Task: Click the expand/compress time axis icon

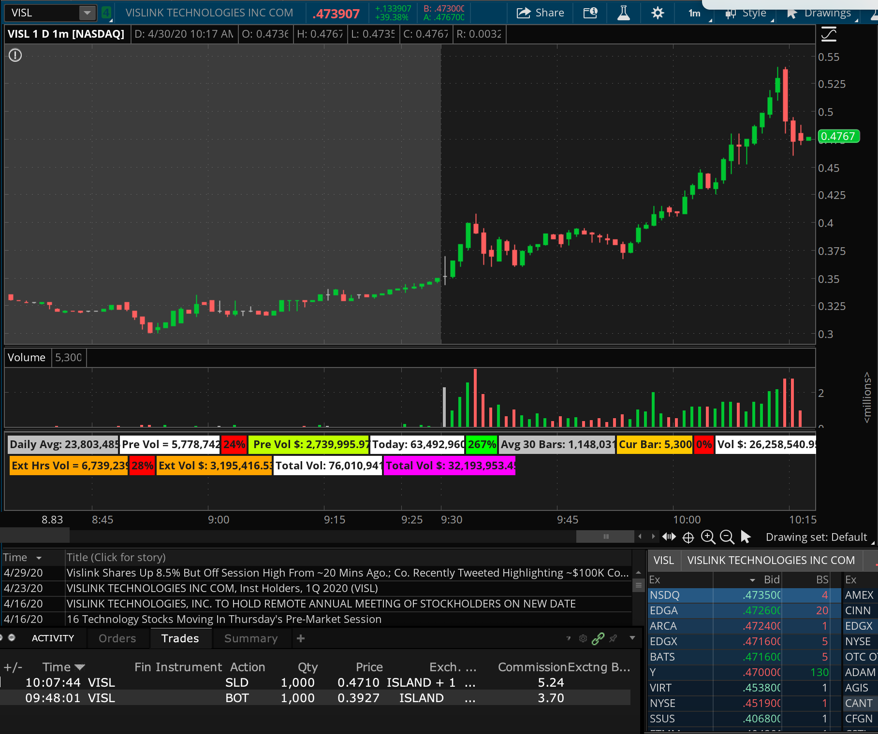Action: (x=669, y=536)
